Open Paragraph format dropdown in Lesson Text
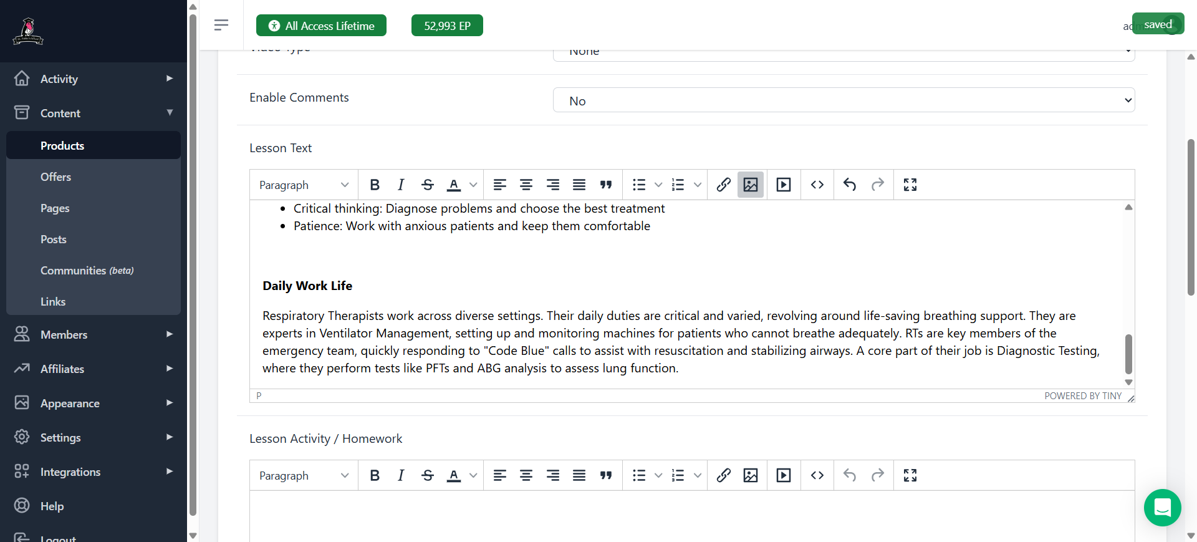The height and width of the screenshot is (542, 1197). (x=304, y=185)
